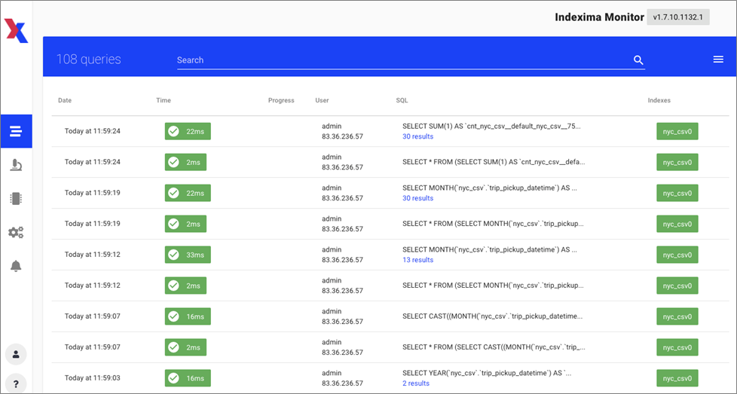Click the 33ms status badge

point(188,255)
